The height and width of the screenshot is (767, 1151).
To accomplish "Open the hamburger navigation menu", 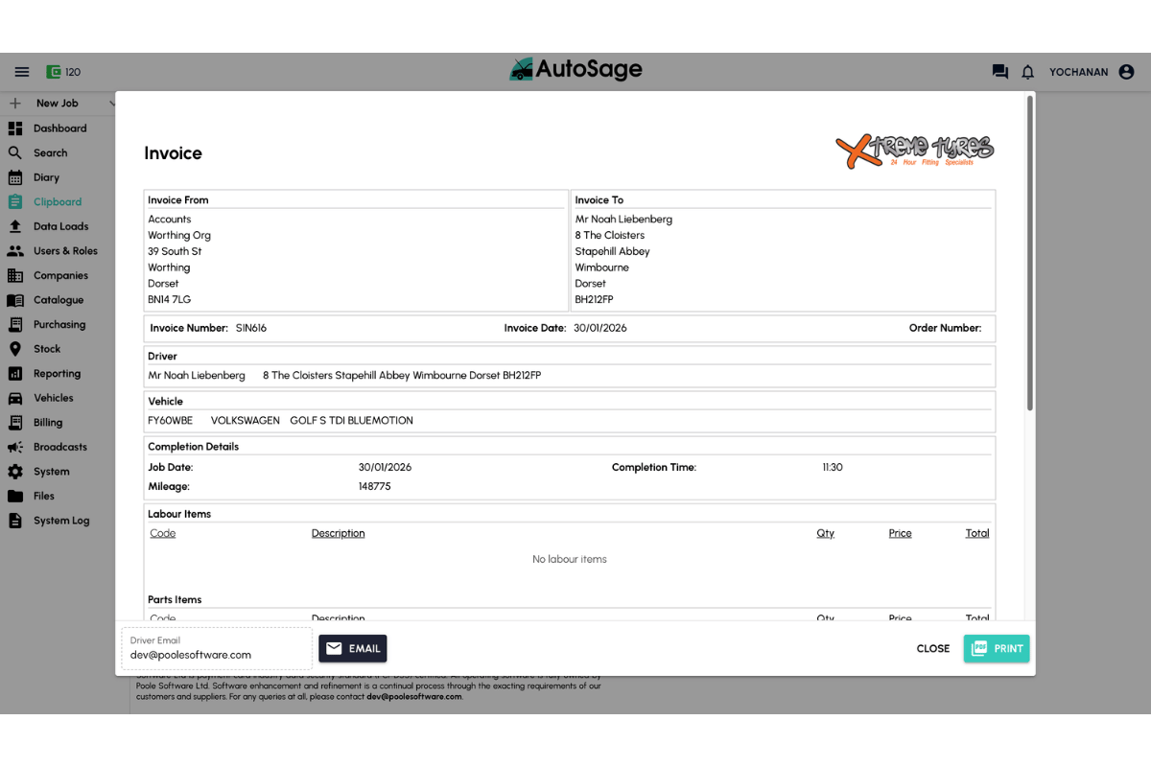I will click(x=22, y=71).
